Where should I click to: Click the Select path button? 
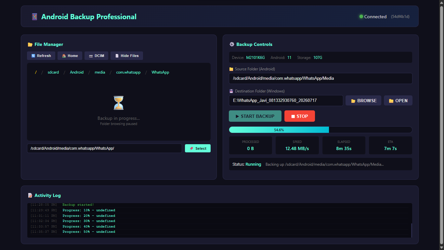pyautogui.click(x=198, y=148)
